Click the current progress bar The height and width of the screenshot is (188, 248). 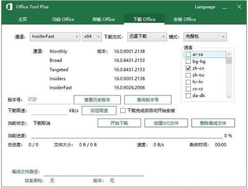127,138
